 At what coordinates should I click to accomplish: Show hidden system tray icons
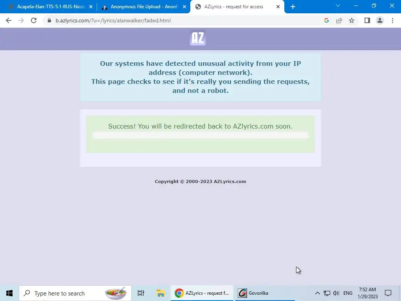(317, 293)
